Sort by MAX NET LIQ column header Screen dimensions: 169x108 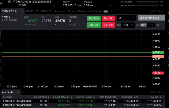point(156,97)
